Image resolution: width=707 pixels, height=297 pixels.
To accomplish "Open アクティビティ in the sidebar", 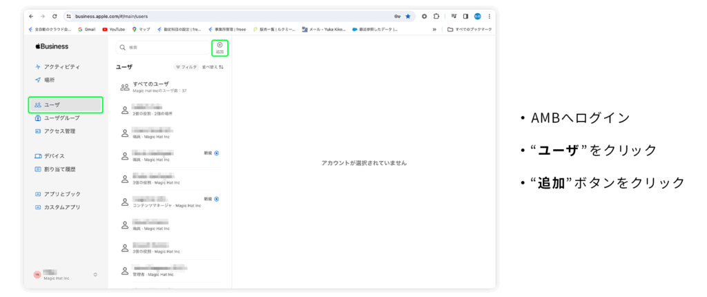I will (x=62, y=66).
